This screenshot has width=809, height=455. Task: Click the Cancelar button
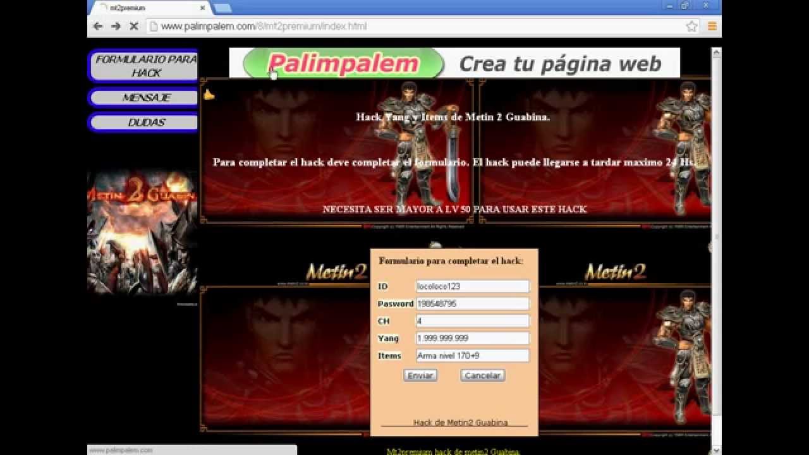click(x=483, y=375)
